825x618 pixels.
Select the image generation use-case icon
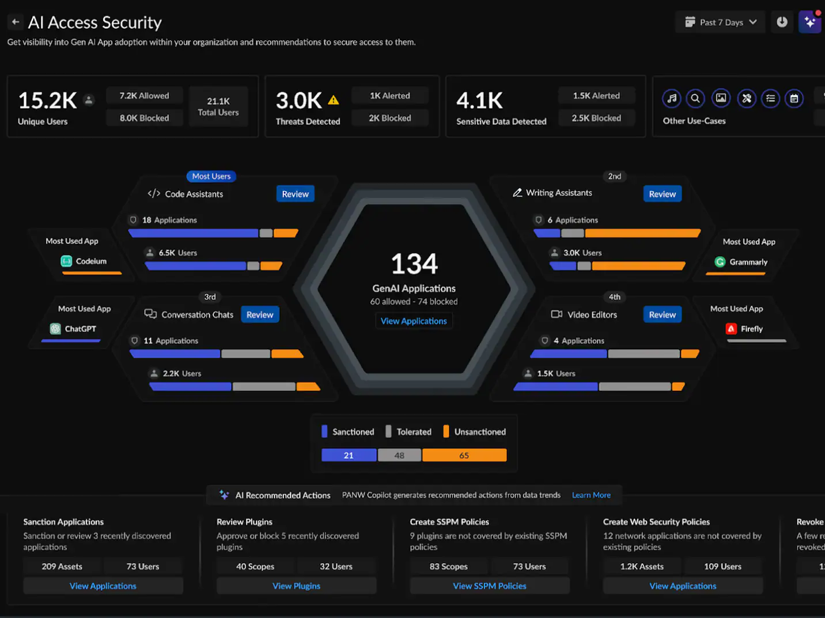tap(721, 98)
